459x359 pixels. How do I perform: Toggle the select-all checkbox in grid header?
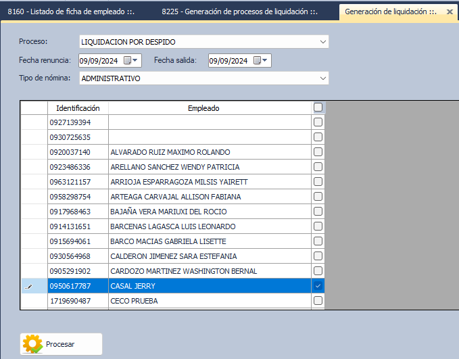[318, 107]
